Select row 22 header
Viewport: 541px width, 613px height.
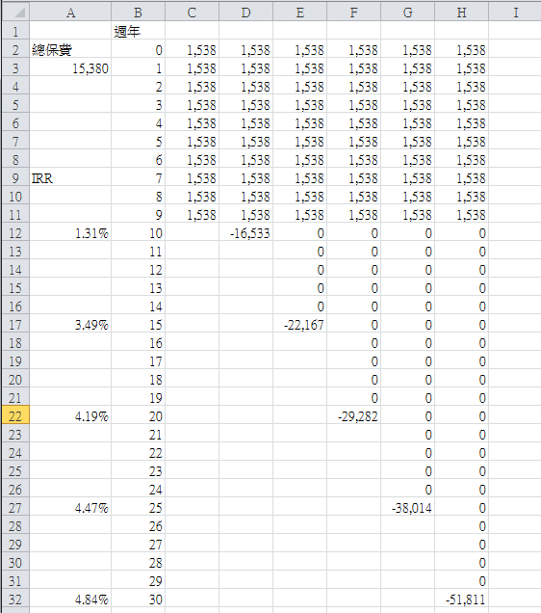pyautogui.click(x=15, y=415)
